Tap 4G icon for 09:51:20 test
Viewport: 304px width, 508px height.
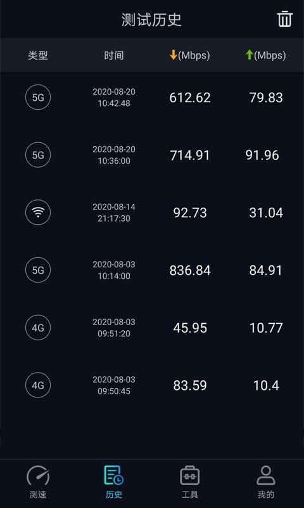[x=38, y=328]
